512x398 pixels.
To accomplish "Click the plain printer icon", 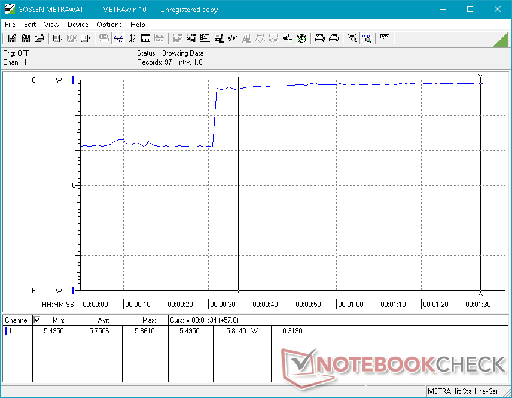I will point(333,38).
